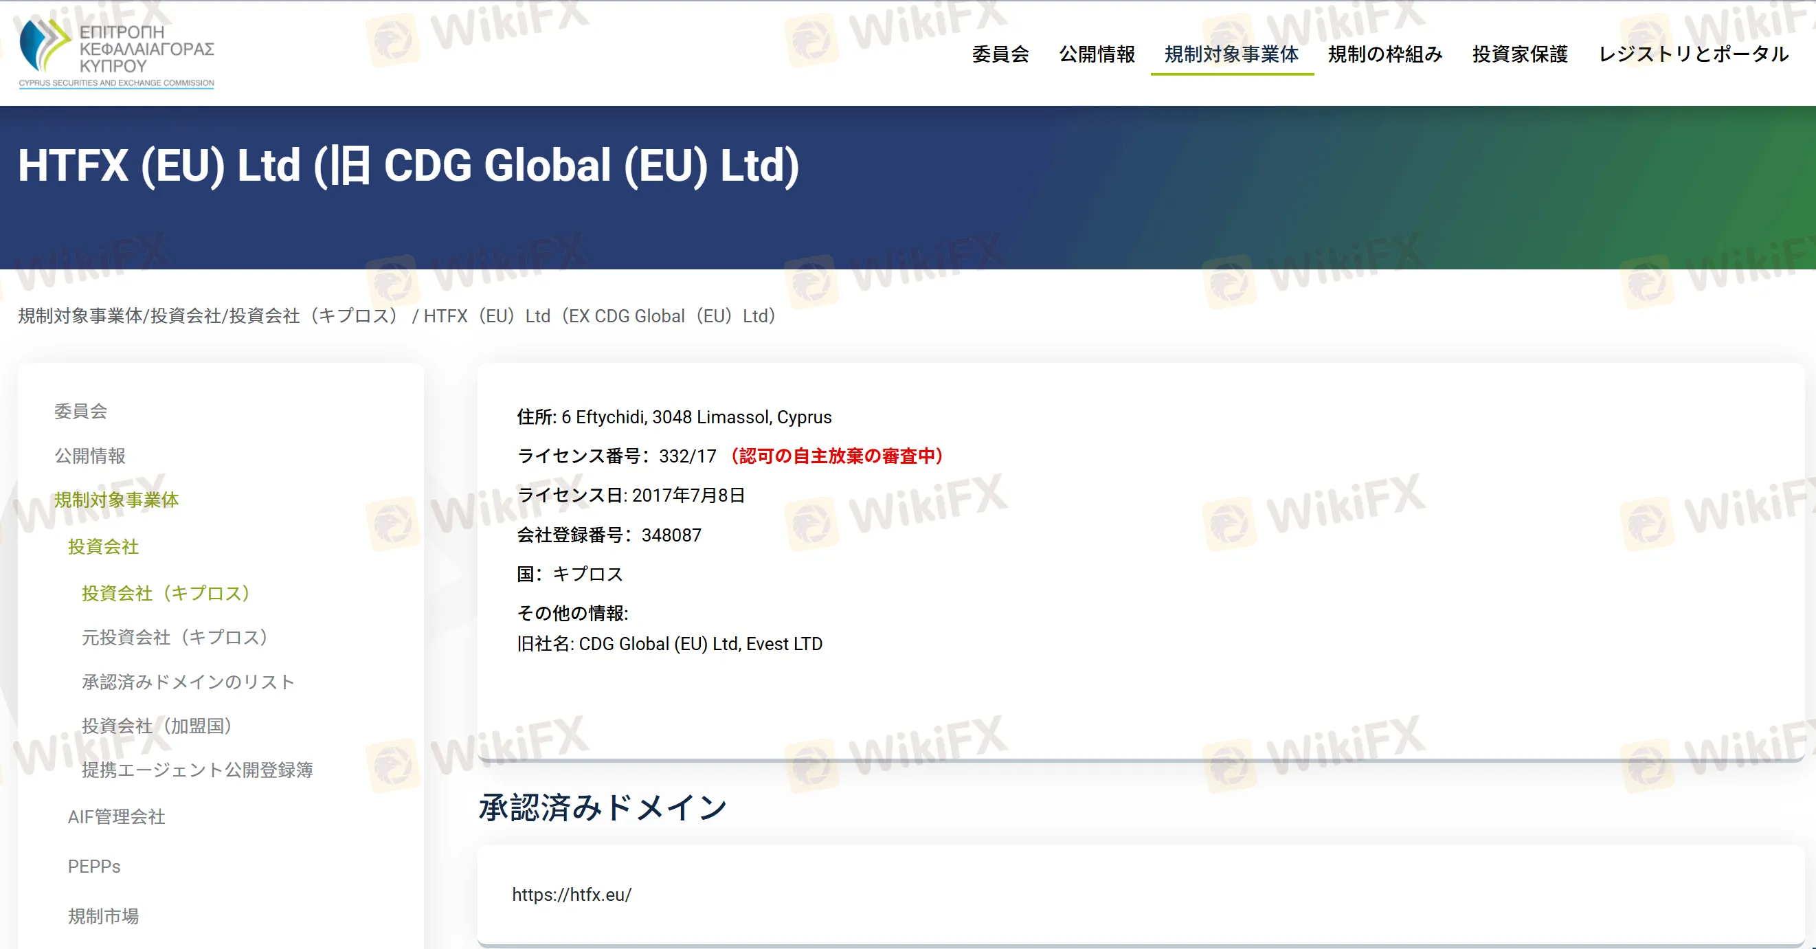Open the レジストリとポータル navigation item

point(1692,54)
